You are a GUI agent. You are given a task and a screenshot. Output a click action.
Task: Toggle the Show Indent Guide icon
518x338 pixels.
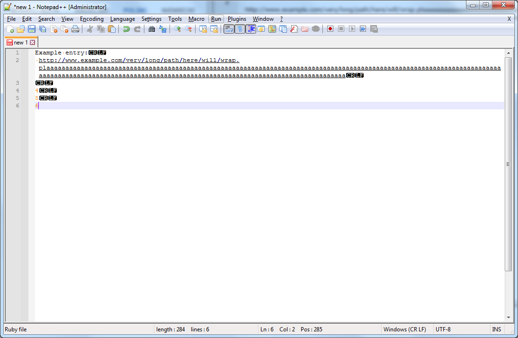(x=251, y=29)
